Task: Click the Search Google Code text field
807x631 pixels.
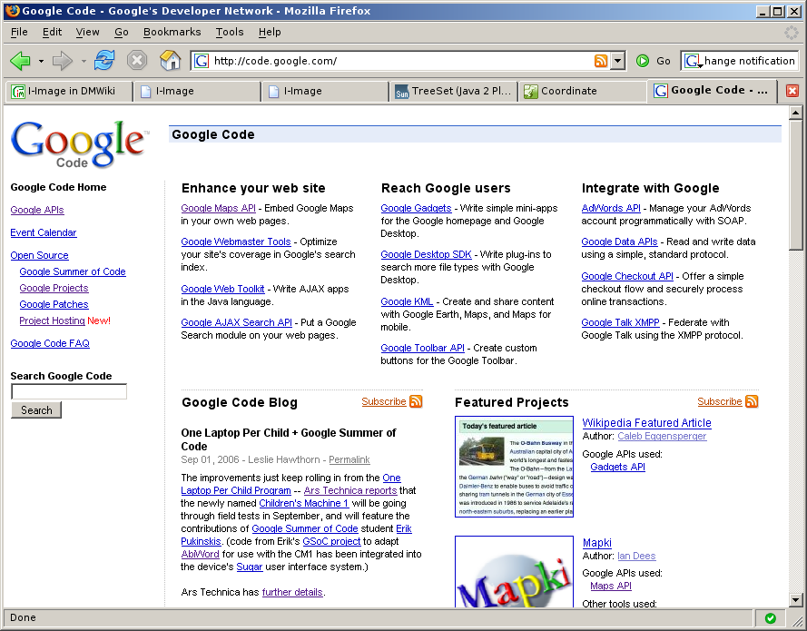Action: 69,391
